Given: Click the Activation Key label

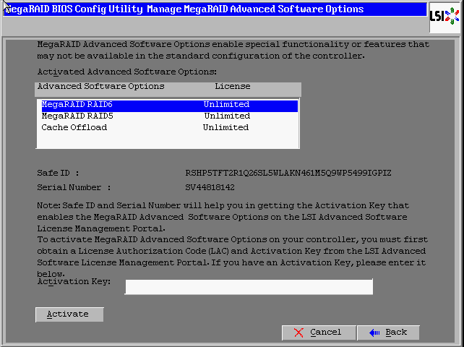Looking at the screenshot, I should [x=76, y=281].
